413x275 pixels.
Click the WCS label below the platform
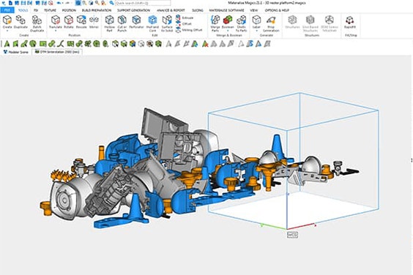(x=292, y=235)
